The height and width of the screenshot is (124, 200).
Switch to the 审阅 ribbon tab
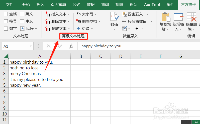pos(105,5)
